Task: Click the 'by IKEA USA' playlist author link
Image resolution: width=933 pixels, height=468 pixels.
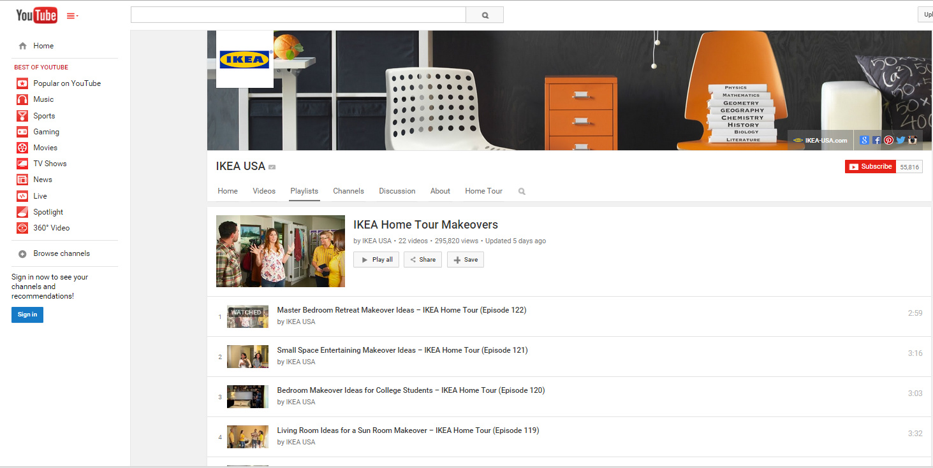Action: coord(372,241)
